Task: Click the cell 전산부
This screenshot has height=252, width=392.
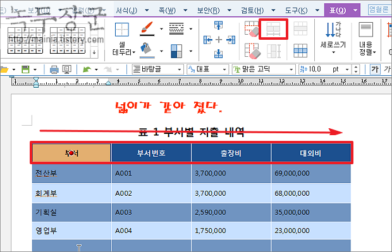Action: tap(71, 173)
